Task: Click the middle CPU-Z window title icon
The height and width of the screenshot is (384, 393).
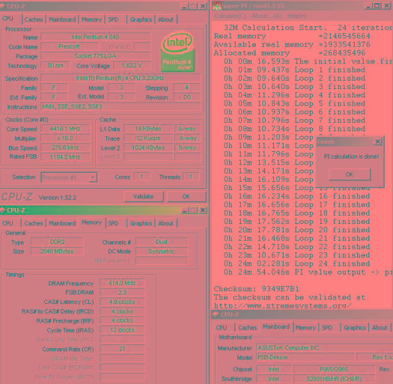Action: click(x=3, y=210)
